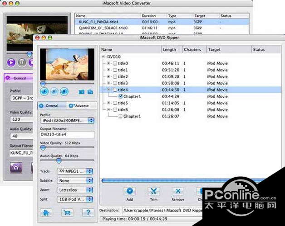Open the Zoom LetterBox dropdown

pos(75,190)
